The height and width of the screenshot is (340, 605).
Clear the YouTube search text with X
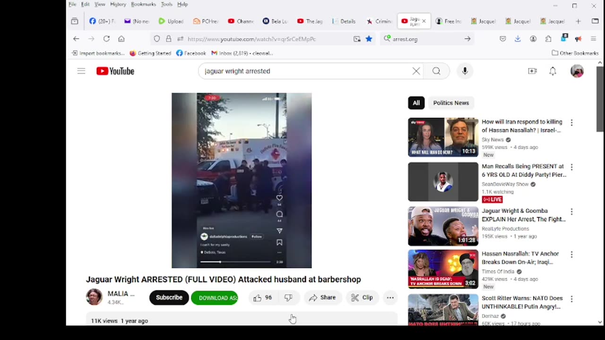pos(416,71)
